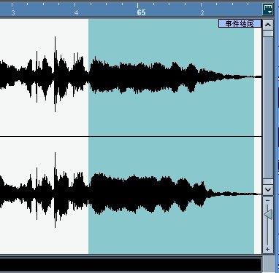
Task: Click the plus sign below zoom slider
Action: coord(267,249)
